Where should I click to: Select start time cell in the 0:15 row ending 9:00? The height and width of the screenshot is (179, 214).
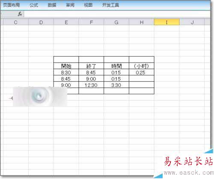pyautogui.click(x=66, y=79)
